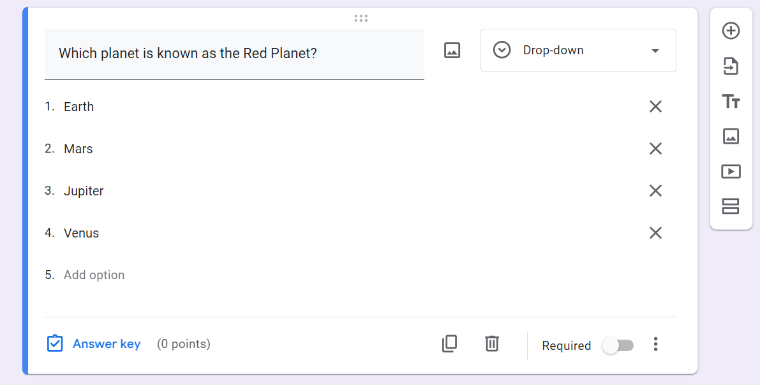Click Add option to add choice
This screenshot has height=385, width=760.
pos(94,275)
